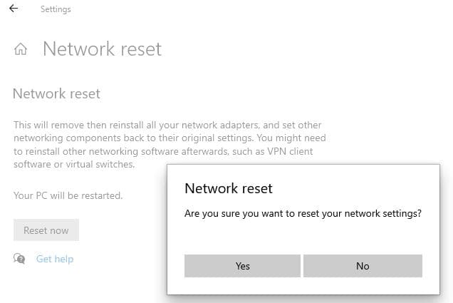Confirm network reset with Yes
Viewport: 453px width, 303px height.
(242, 266)
